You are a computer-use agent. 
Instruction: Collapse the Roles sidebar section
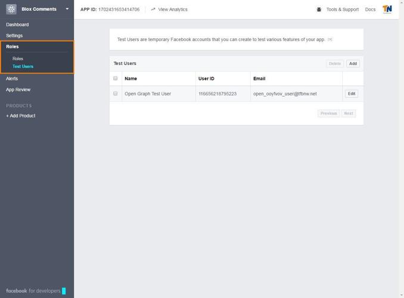[13, 46]
